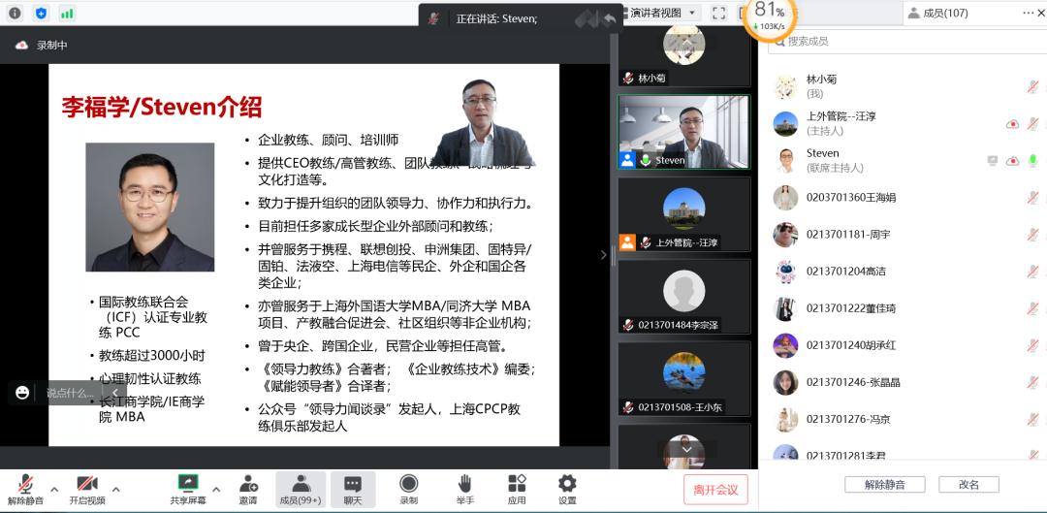Open 设置 (Settings) gear in toolbar
The image size is (1047, 513).
(567, 484)
